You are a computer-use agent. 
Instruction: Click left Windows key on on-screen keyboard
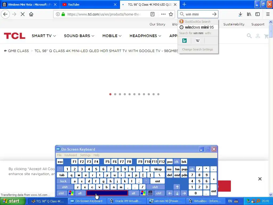tap(71, 193)
